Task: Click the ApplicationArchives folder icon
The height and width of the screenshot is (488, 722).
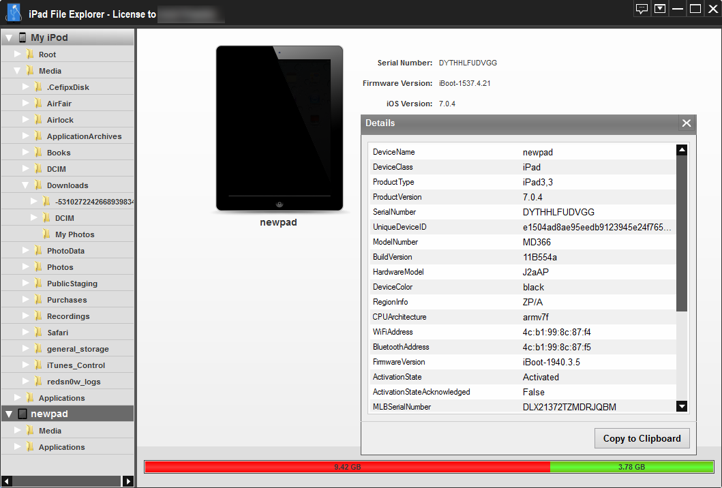Action: 38,136
